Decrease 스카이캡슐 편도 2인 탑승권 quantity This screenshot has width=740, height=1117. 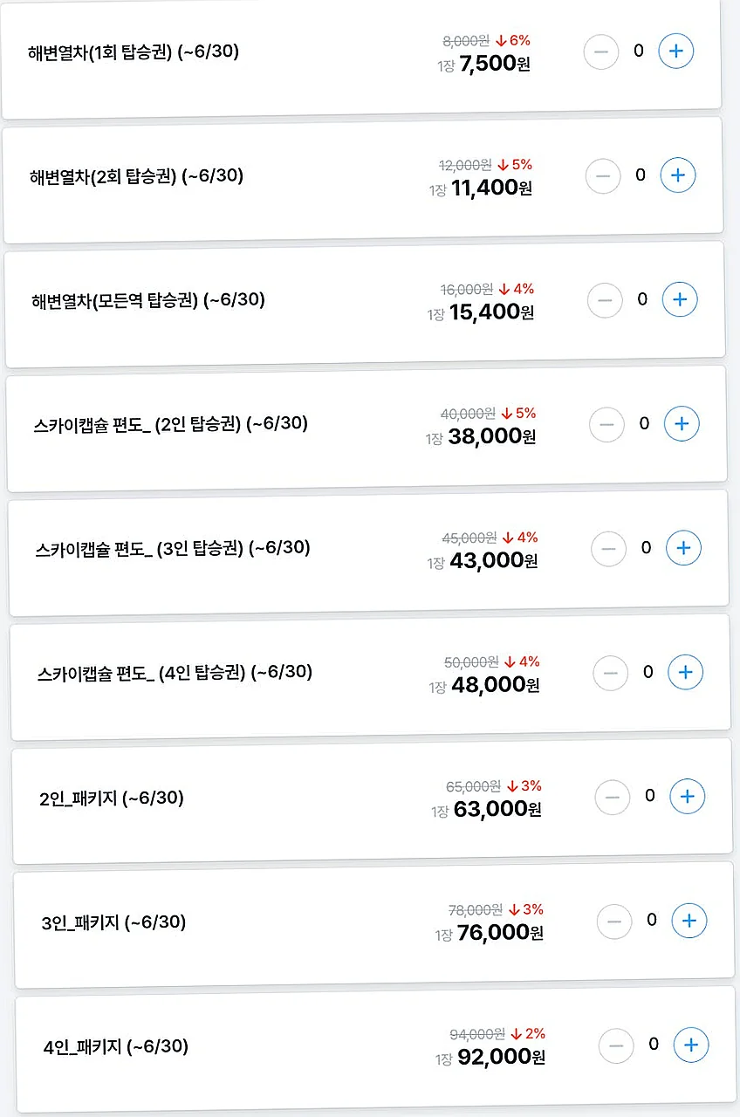606,425
